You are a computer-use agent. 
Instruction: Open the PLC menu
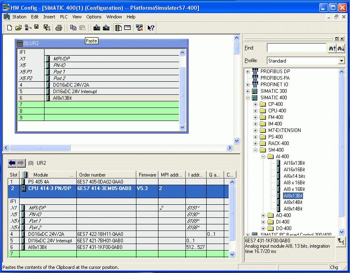(x=64, y=17)
